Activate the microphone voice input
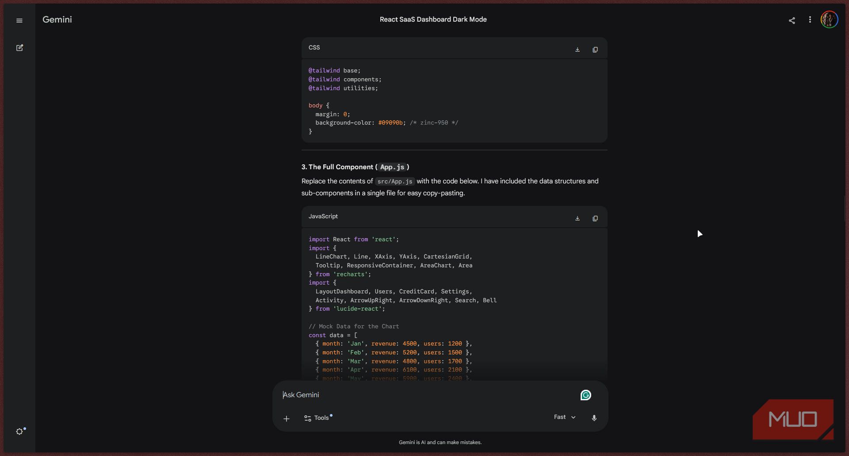 594,418
